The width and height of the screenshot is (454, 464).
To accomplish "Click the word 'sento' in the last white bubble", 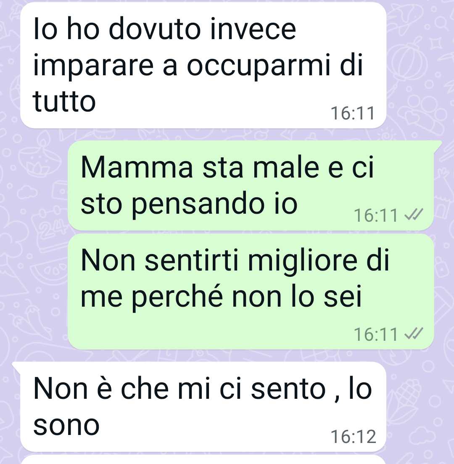I will pyautogui.click(x=288, y=389).
